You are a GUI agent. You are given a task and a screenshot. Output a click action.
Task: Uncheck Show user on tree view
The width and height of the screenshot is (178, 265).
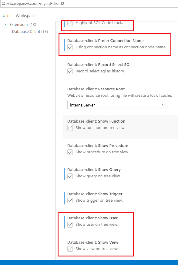pyautogui.click(x=70, y=224)
